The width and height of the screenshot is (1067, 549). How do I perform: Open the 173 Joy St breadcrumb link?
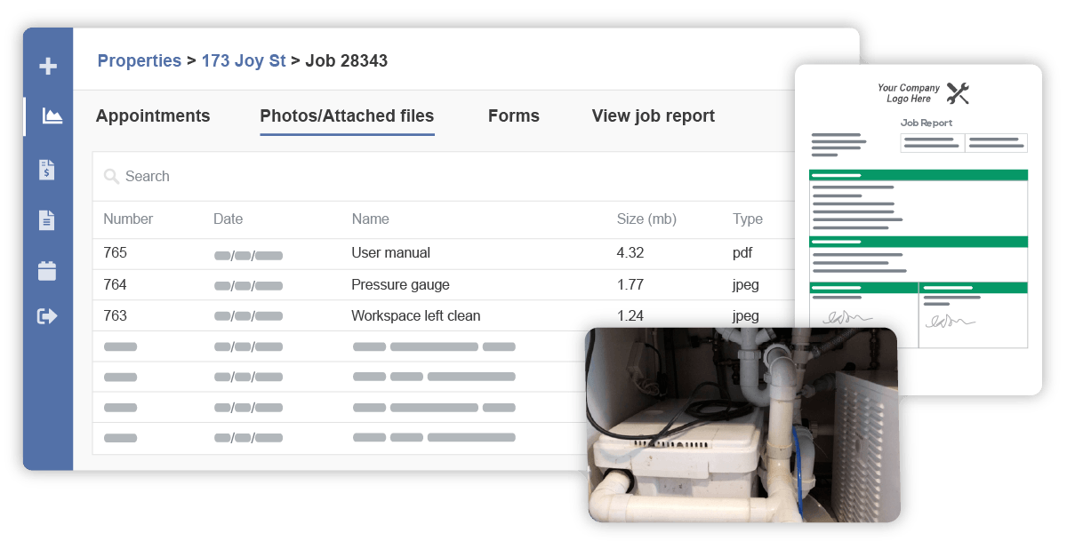coord(244,61)
